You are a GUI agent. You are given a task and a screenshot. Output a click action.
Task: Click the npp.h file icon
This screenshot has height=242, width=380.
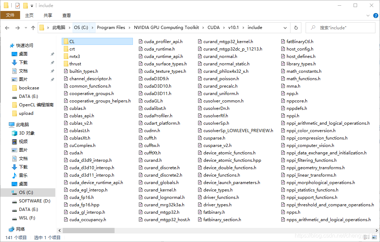pos(283,94)
